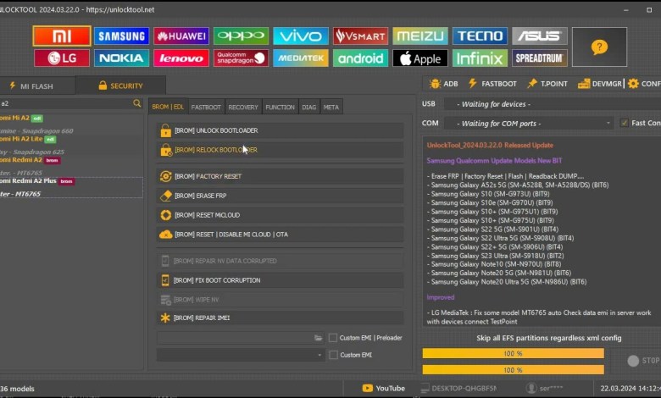Toggle the Custom EMI checkbox
Image resolution: width=661 pixels, height=398 pixels.
[x=333, y=355]
